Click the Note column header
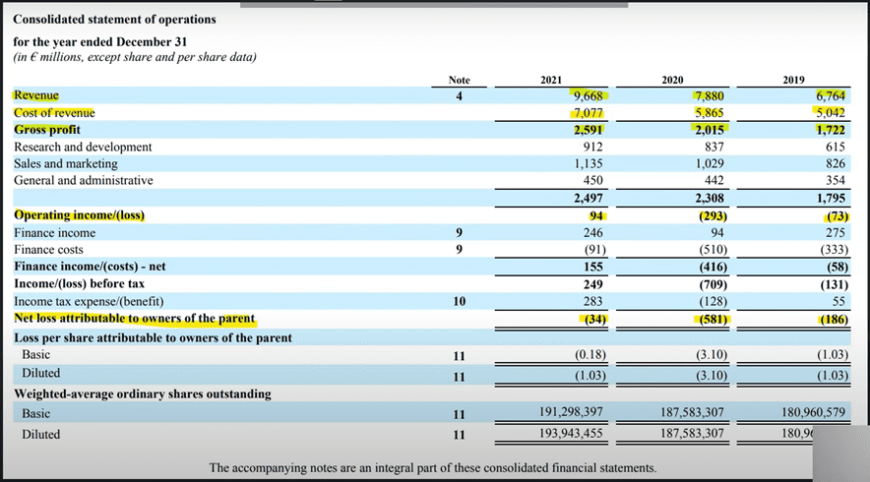The image size is (870, 482). coord(459,79)
